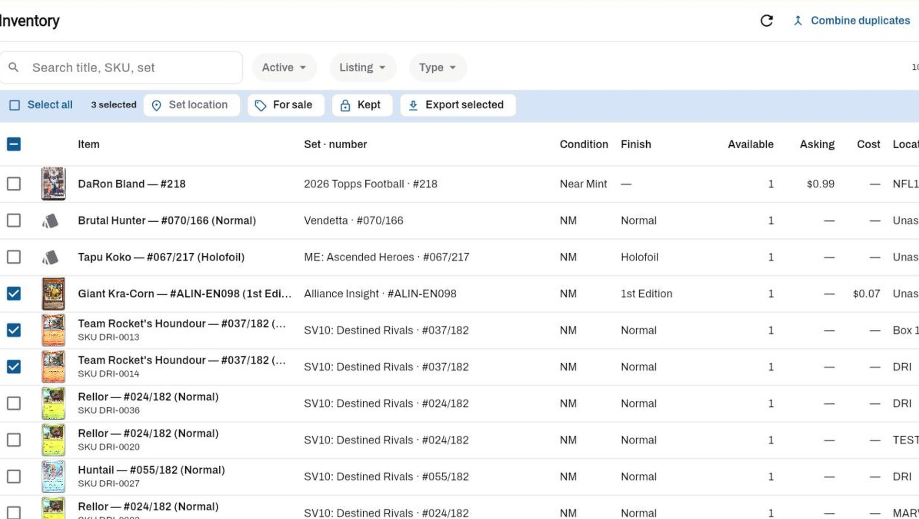Click Export selected button
Image resolution: width=919 pixels, height=519 pixels.
click(x=458, y=105)
